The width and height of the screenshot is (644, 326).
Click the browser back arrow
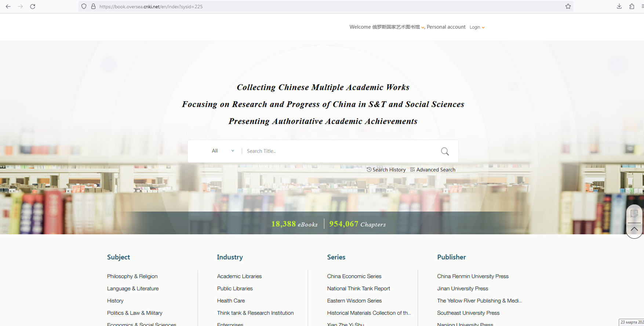tap(8, 7)
